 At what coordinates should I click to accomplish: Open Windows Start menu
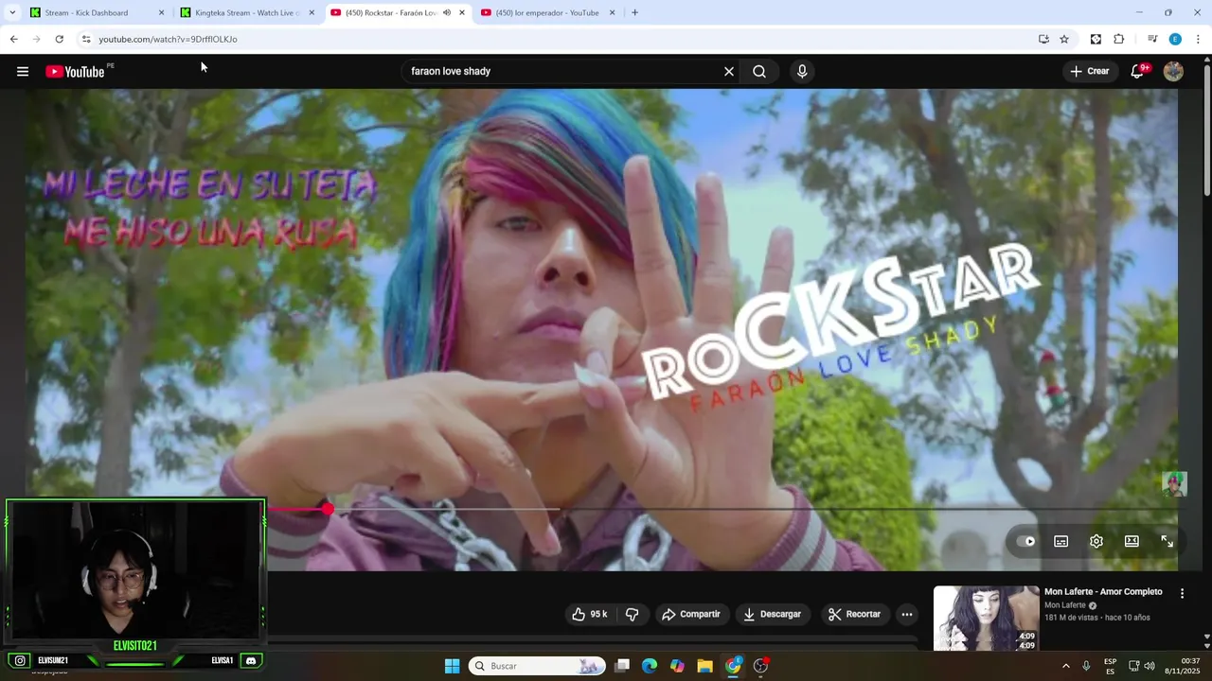click(x=453, y=666)
